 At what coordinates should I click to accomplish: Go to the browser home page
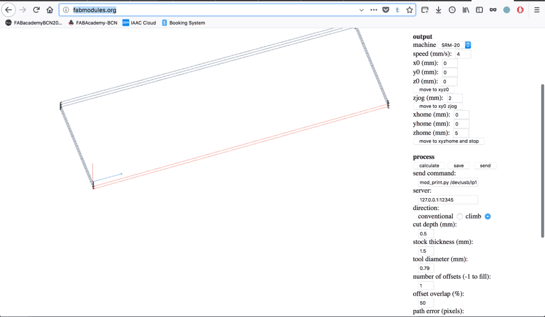[49, 10]
